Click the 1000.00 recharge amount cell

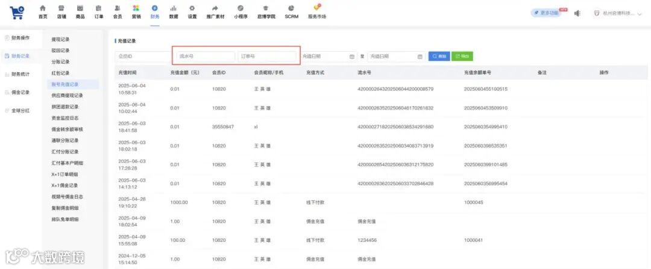180,202
